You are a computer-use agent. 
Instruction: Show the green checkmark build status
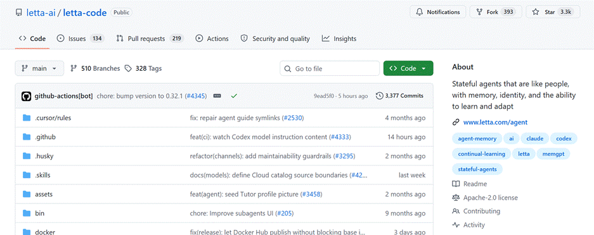(x=234, y=96)
